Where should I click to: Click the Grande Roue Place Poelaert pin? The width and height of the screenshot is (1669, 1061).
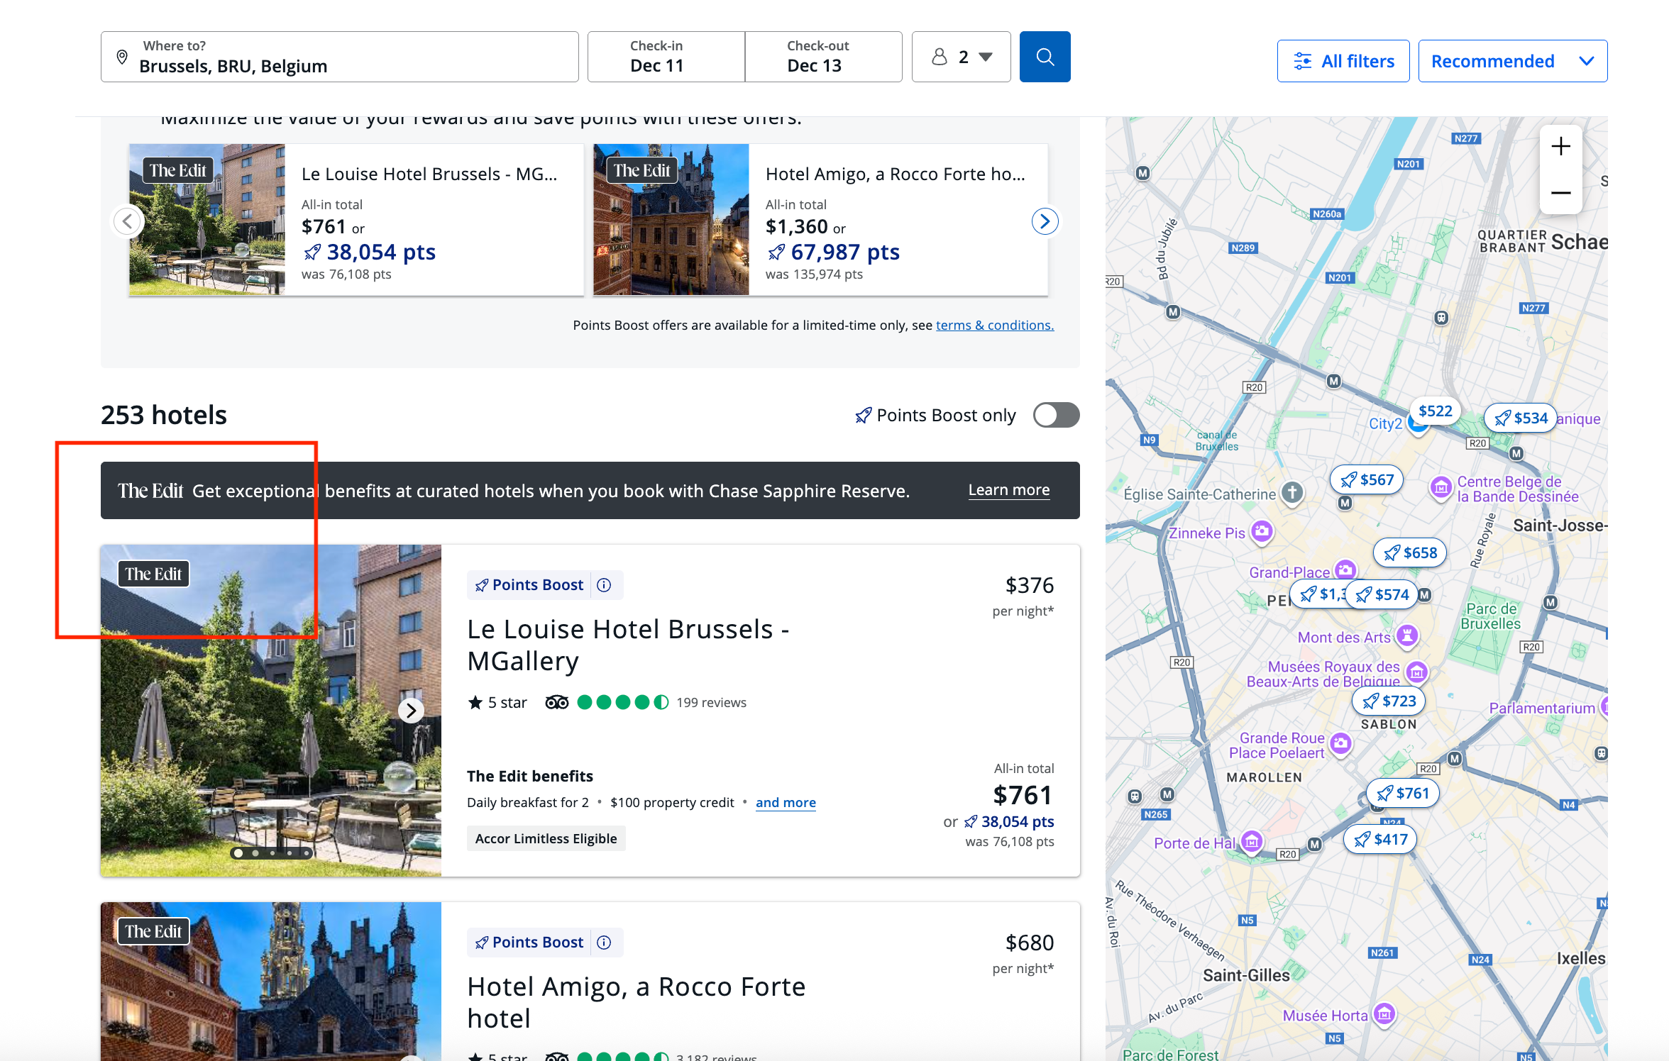pos(1340,744)
